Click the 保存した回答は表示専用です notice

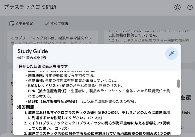point(43,66)
